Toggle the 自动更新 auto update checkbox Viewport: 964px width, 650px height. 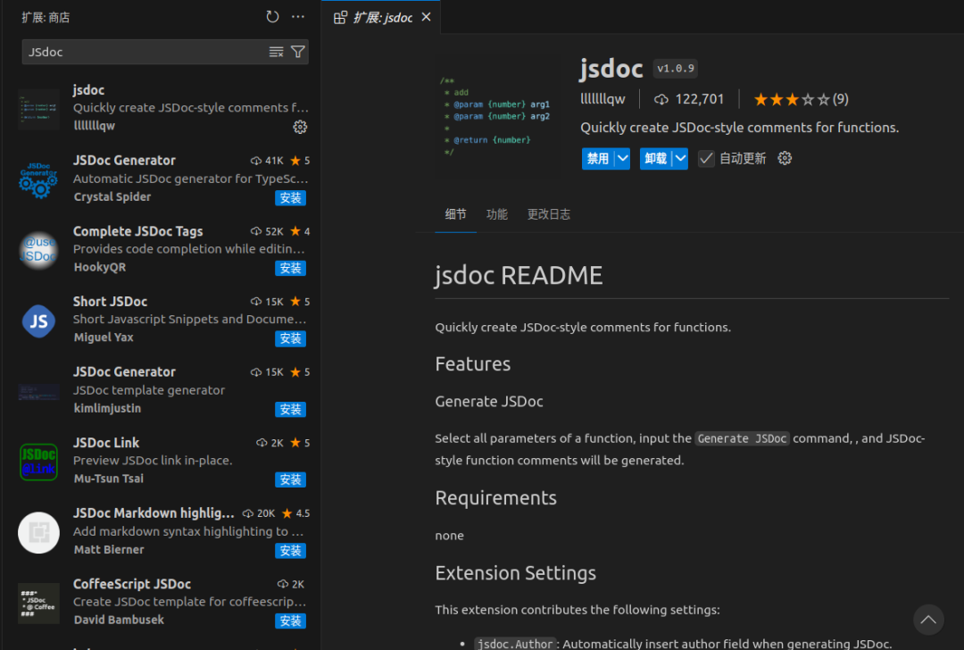[x=706, y=159]
